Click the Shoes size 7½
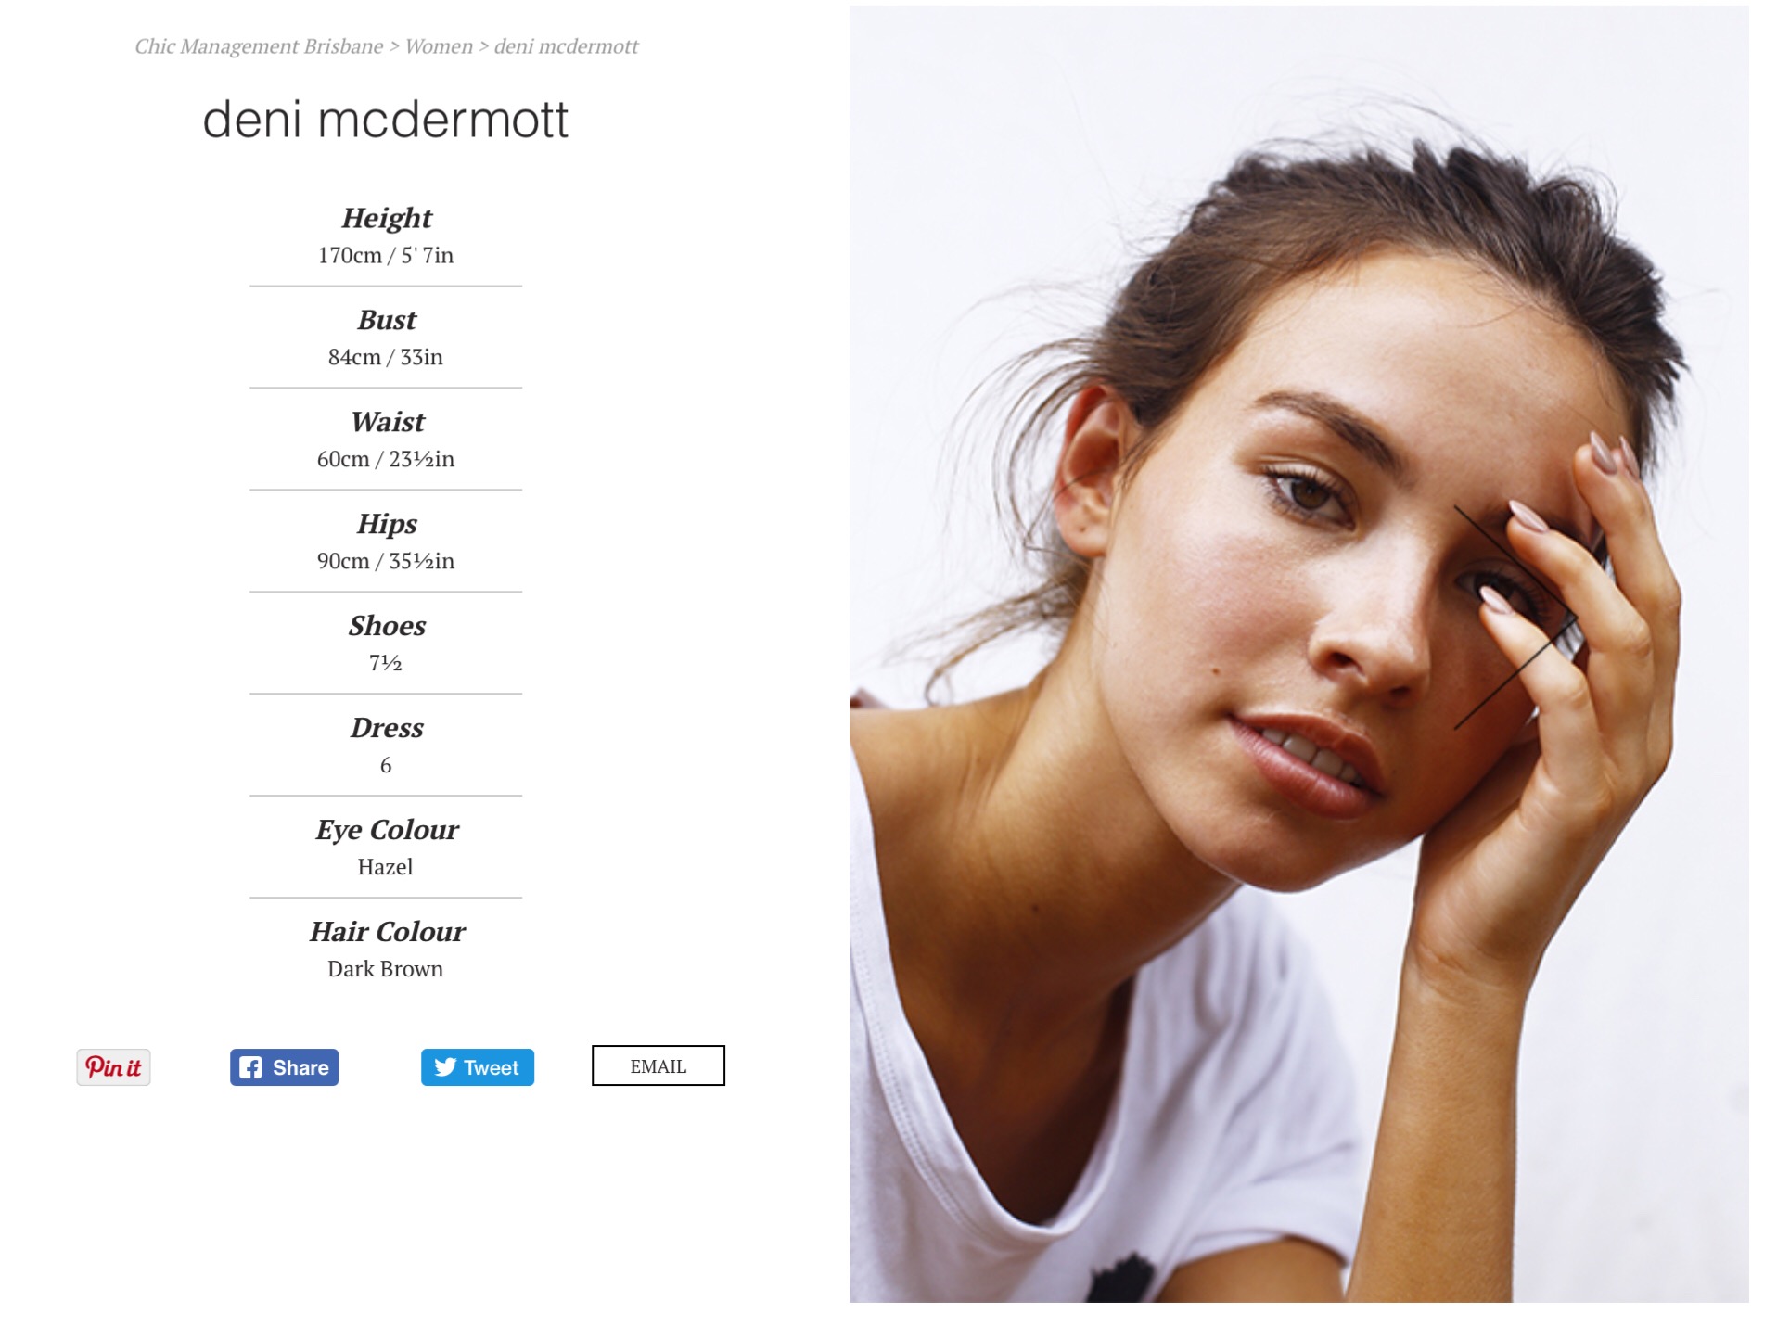Image resolution: width=1790 pixels, height=1339 pixels. [386, 664]
